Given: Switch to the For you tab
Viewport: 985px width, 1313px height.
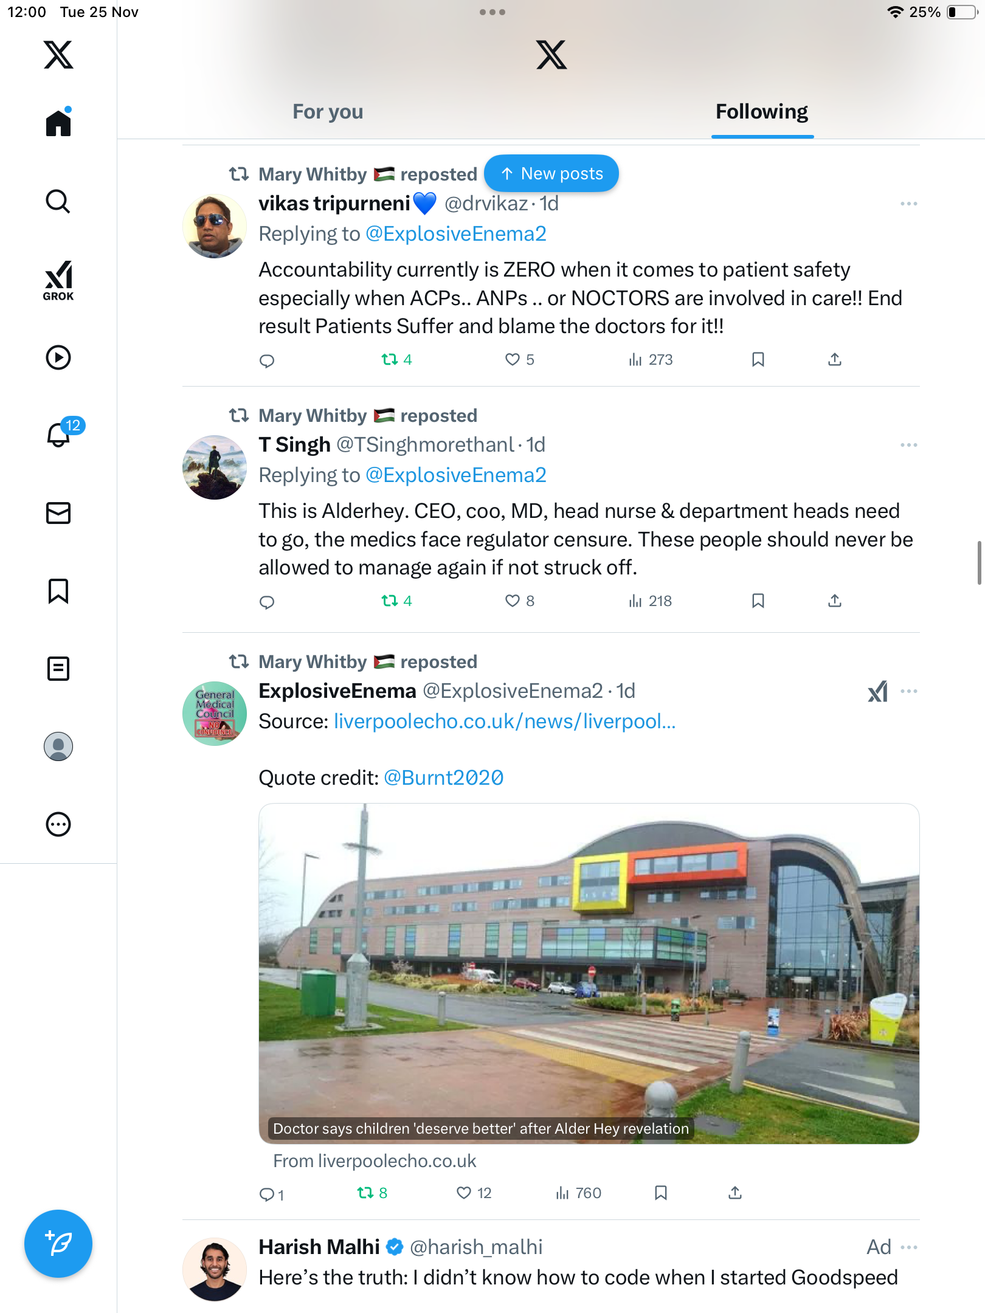Looking at the screenshot, I should point(328,112).
